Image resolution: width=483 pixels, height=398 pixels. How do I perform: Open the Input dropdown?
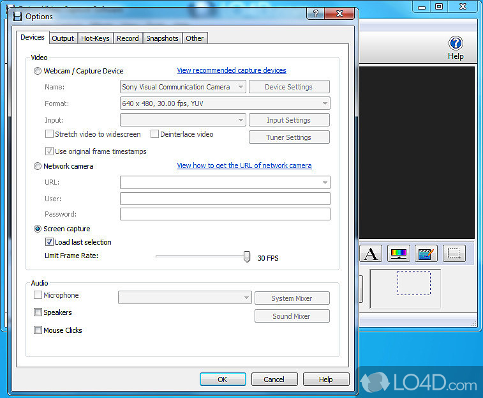(x=183, y=120)
